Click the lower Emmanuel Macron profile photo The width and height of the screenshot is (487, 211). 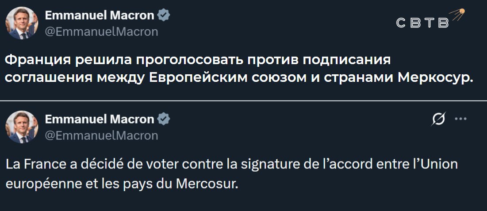[x=22, y=127]
